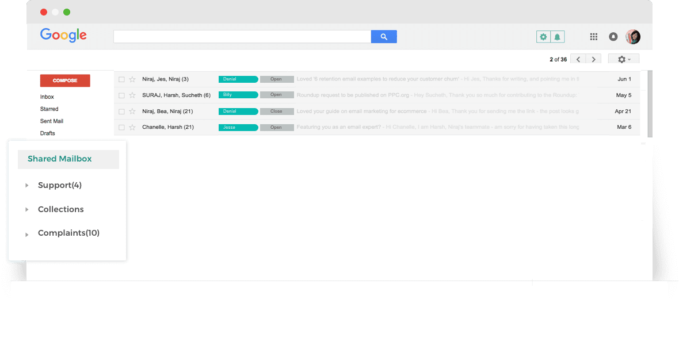Go to the previous email with left arrow

tap(578, 59)
